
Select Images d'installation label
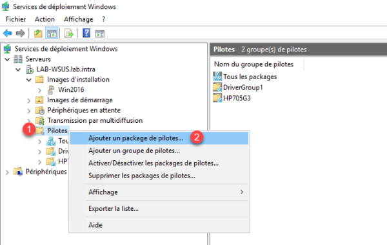point(78,80)
